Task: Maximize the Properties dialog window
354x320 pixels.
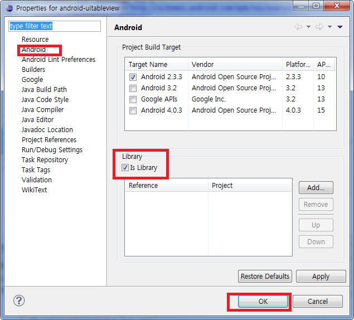Action: point(316,6)
